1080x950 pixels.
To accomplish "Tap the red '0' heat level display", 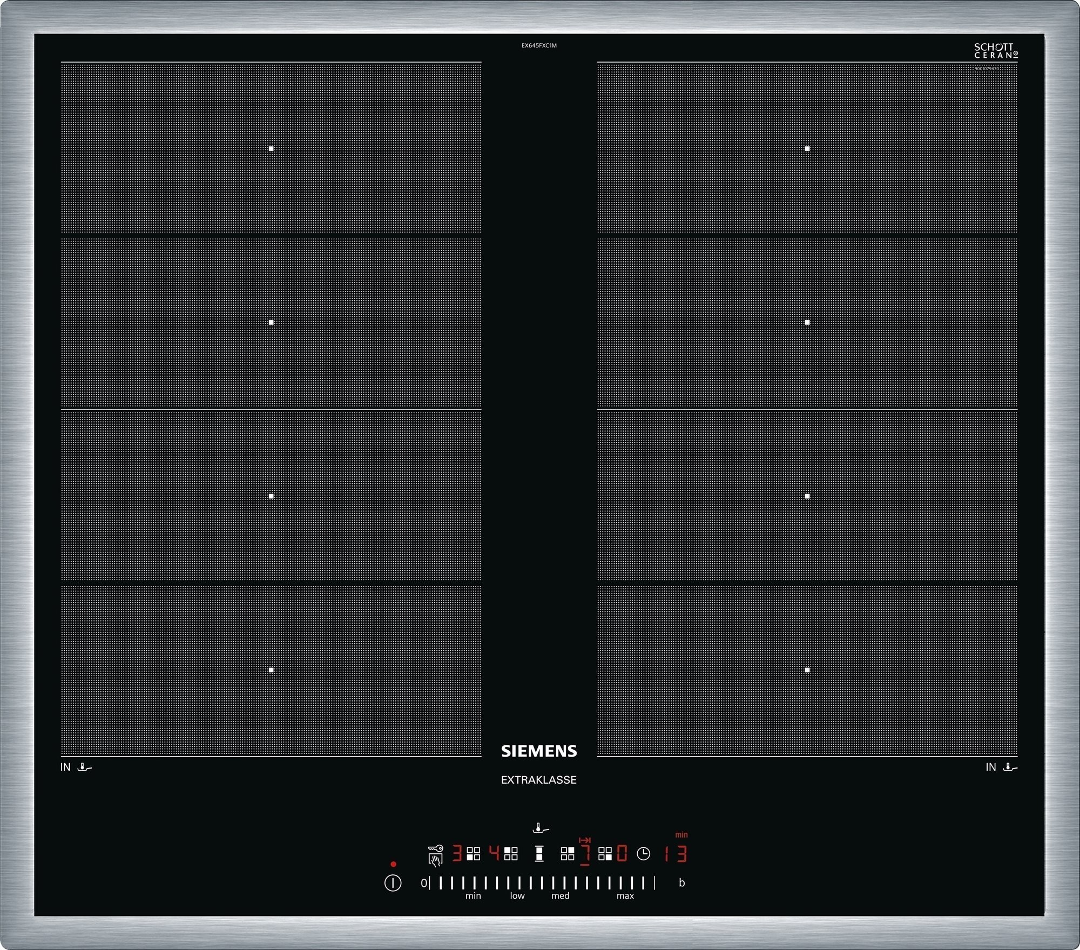I will (x=622, y=854).
